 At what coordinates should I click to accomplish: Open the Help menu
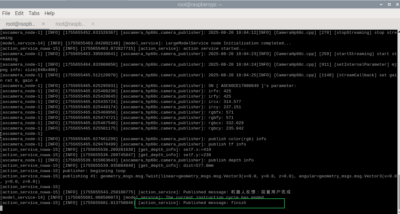coord(50,13)
